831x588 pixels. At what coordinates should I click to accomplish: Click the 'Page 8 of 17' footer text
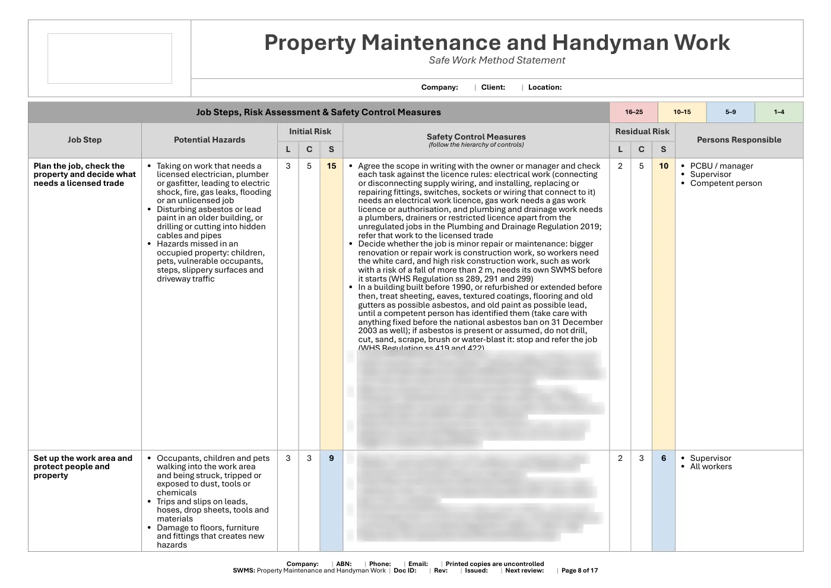tap(579, 571)
